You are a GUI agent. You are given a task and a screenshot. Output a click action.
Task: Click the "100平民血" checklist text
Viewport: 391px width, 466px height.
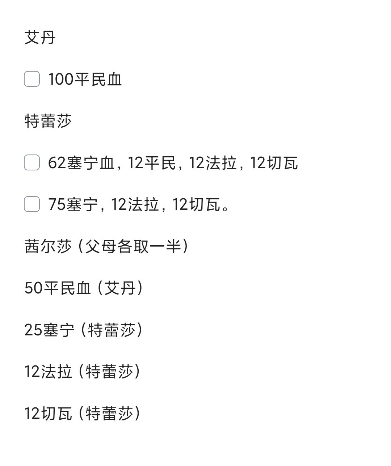pyautogui.click(x=85, y=80)
